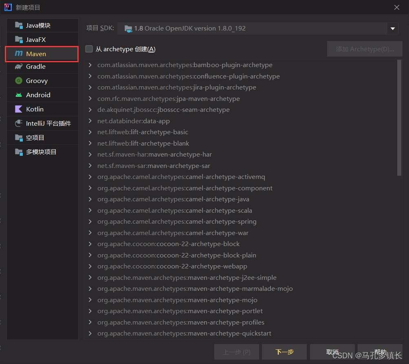The width and height of the screenshot is (409, 364).
Task: Expand maven-archetype-quickstart chevron
Action: click(x=90, y=333)
